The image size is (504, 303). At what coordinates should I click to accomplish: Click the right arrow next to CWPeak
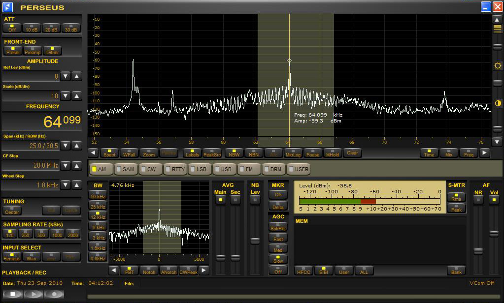pyautogui.click(x=203, y=271)
